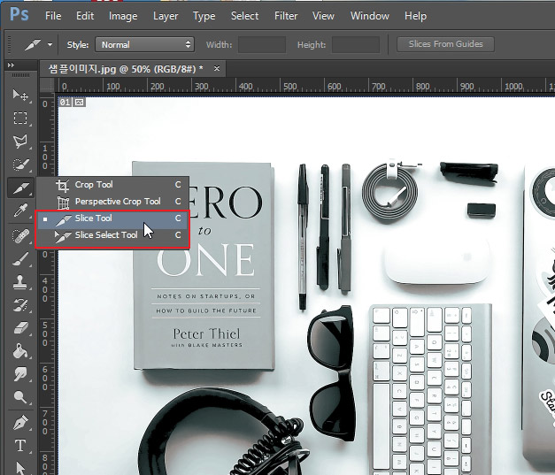The width and height of the screenshot is (555, 475).
Task: Choose Slice Select Tool from flyout
Action: (x=113, y=235)
